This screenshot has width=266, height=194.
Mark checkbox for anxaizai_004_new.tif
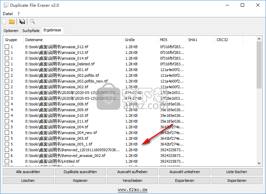click(7, 133)
